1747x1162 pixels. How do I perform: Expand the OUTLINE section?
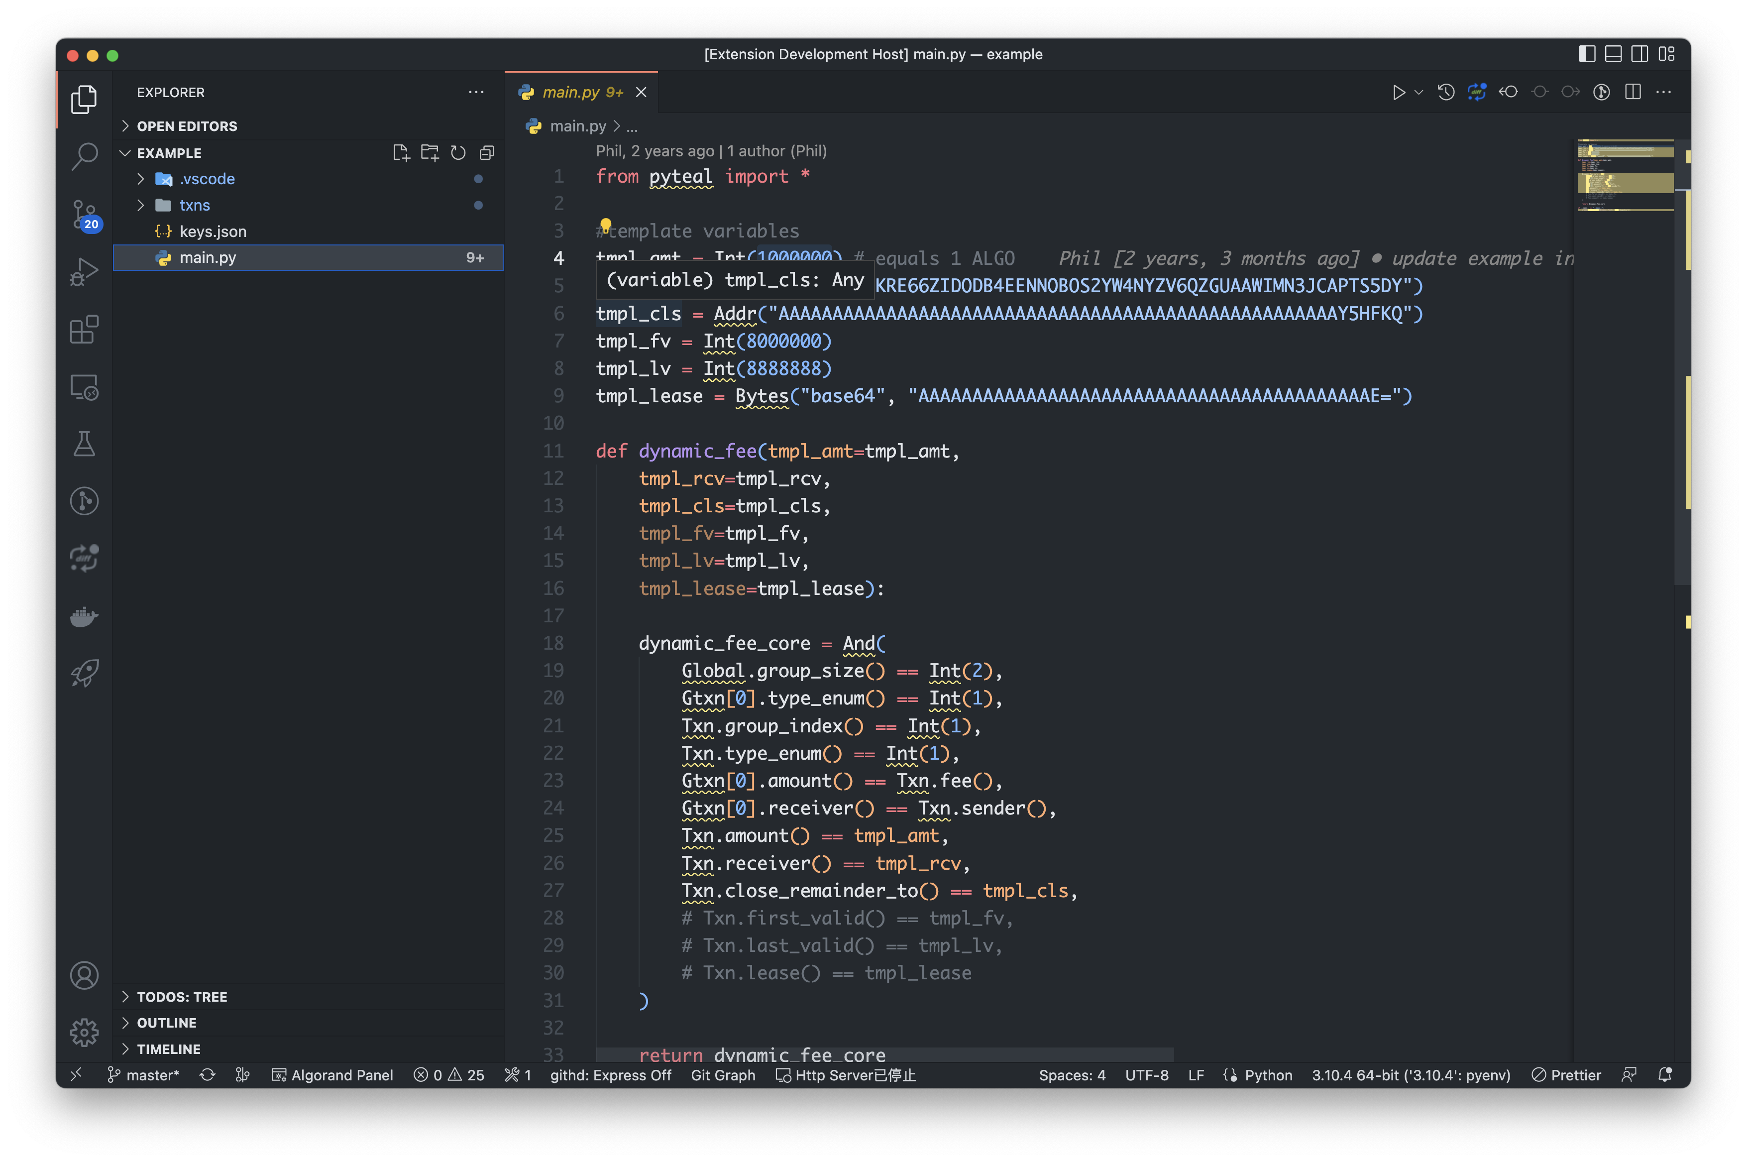(x=167, y=1023)
